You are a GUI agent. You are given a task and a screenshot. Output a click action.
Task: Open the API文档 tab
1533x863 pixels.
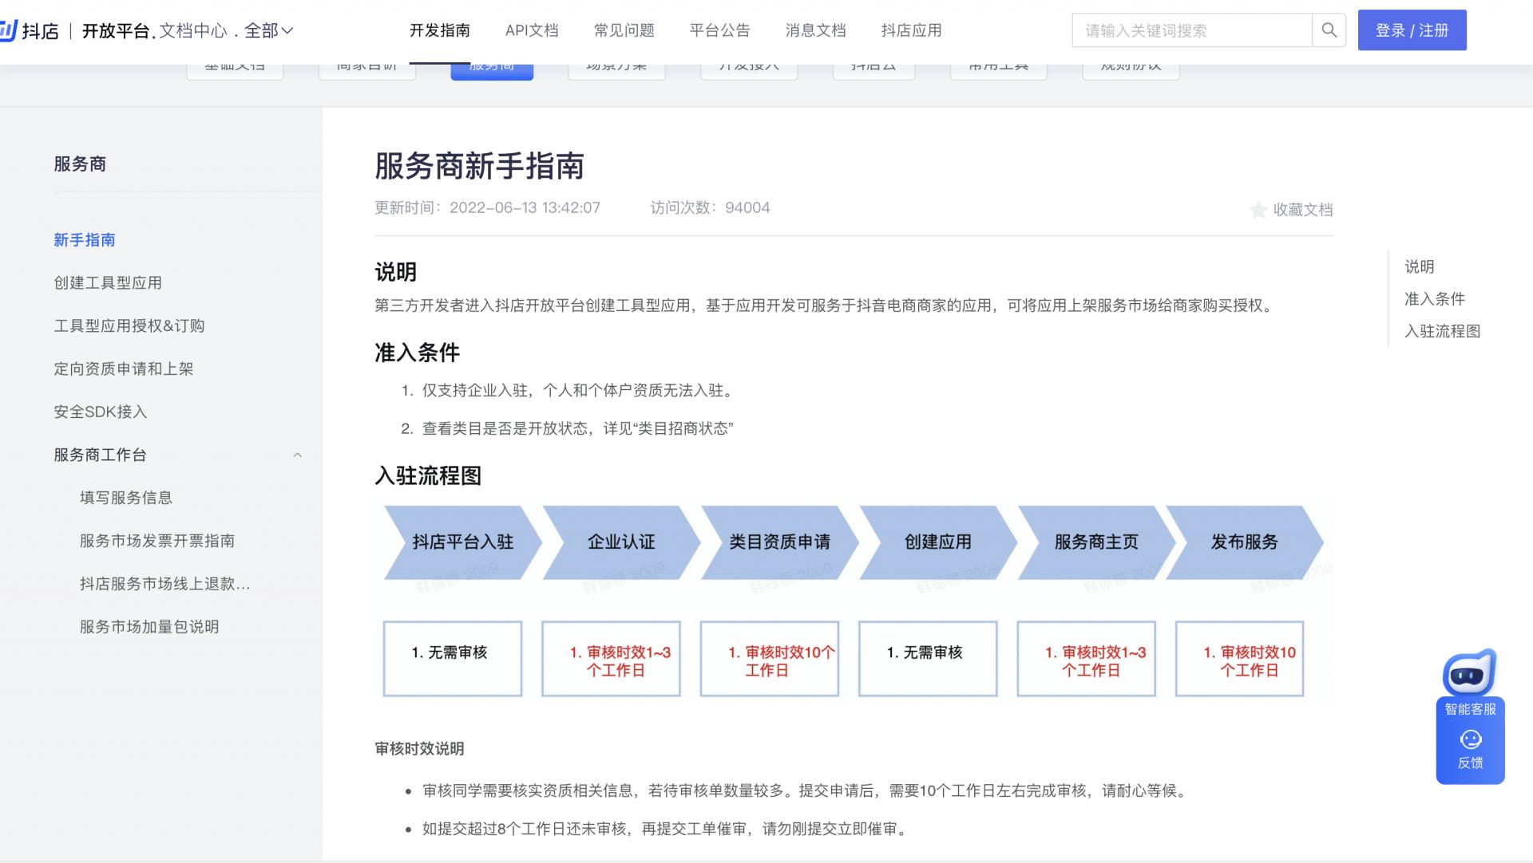(532, 30)
